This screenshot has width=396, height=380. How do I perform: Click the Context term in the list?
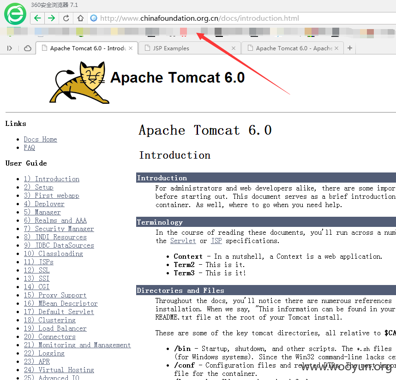coord(188,256)
